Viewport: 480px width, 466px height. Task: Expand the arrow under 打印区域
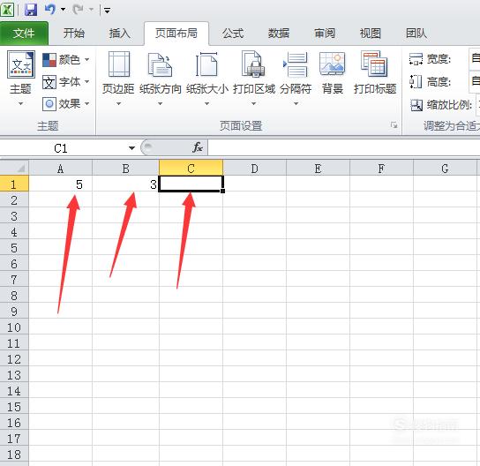[253, 104]
